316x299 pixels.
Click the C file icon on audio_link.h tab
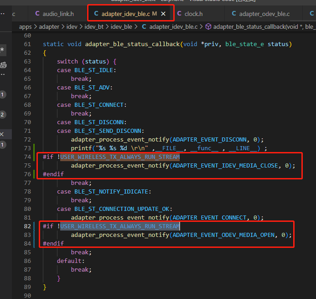pos(37,14)
